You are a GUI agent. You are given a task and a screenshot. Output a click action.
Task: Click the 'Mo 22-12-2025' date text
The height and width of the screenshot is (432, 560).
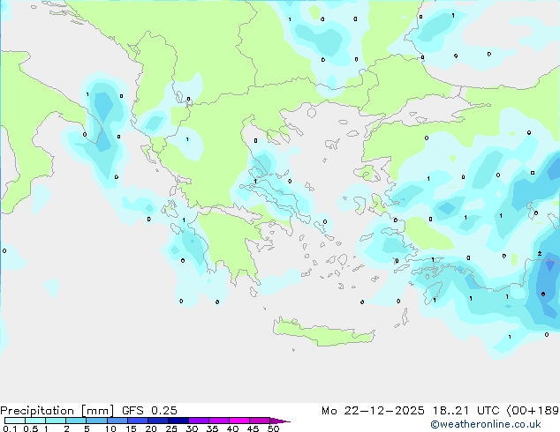coord(373,411)
